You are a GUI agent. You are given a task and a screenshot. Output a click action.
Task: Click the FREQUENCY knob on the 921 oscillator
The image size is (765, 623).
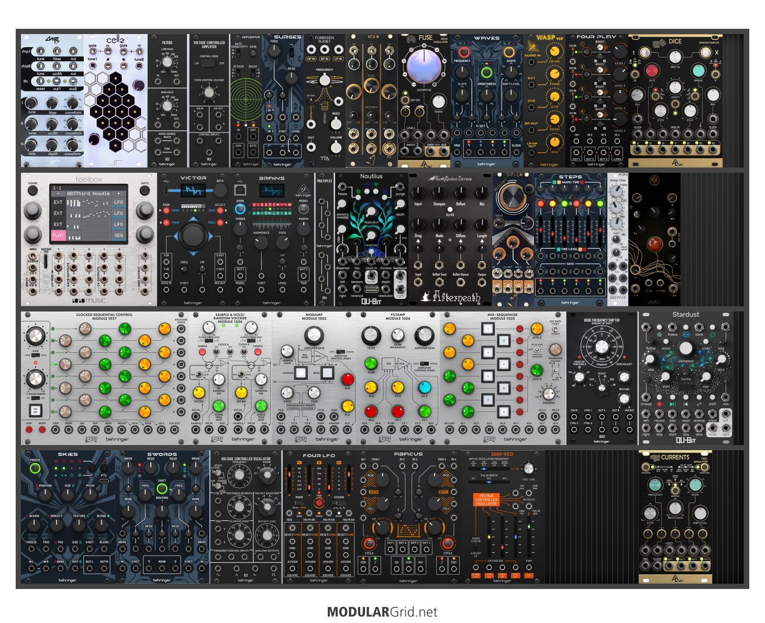coord(239,476)
